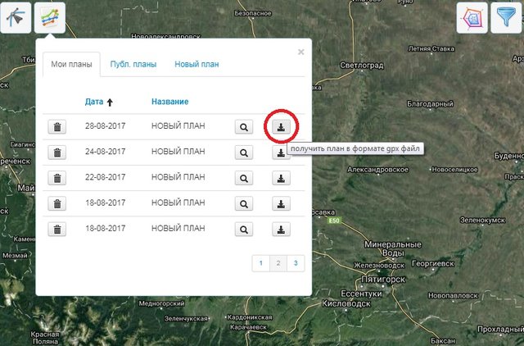Go to page 2 of plans
The image size is (524, 346).
click(x=278, y=262)
